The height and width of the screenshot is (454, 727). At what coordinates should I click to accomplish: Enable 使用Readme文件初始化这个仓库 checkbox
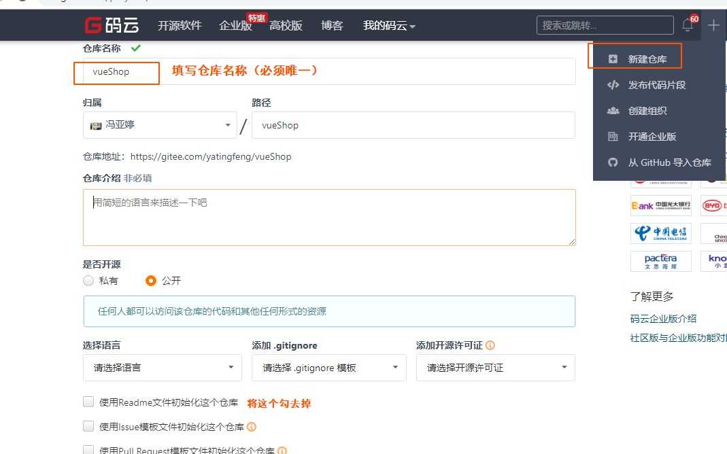coord(88,401)
